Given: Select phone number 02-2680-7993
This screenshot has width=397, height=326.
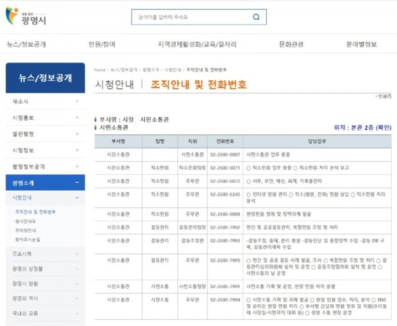Looking at the screenshot, I should [225, 241].
